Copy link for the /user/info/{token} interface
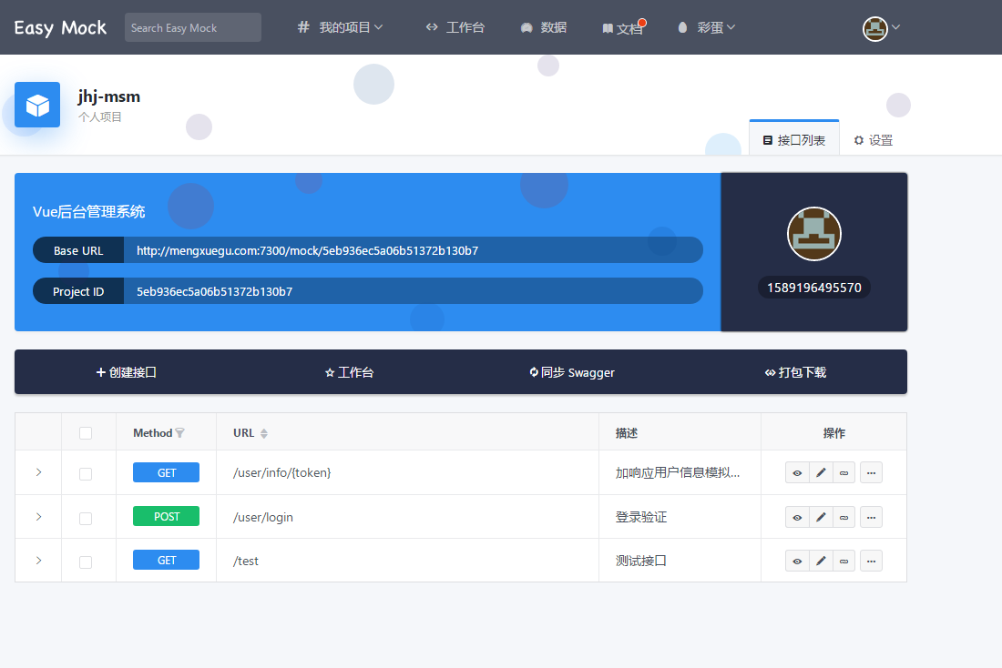1002x668 pixels. 844,473
